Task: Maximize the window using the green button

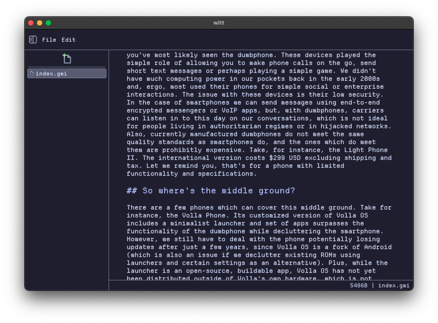Action: click(x=48, y=23)
